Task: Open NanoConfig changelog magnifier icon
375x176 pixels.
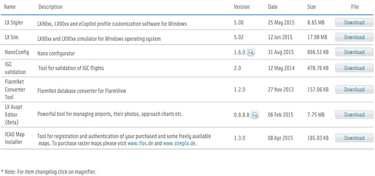Action: tap(251, 52)
